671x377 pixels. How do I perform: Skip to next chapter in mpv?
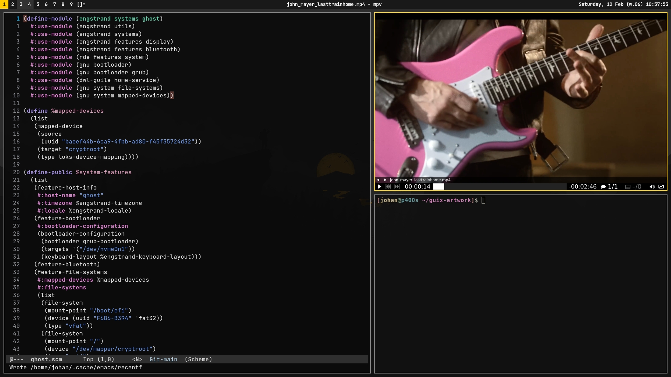coord(397,187)
